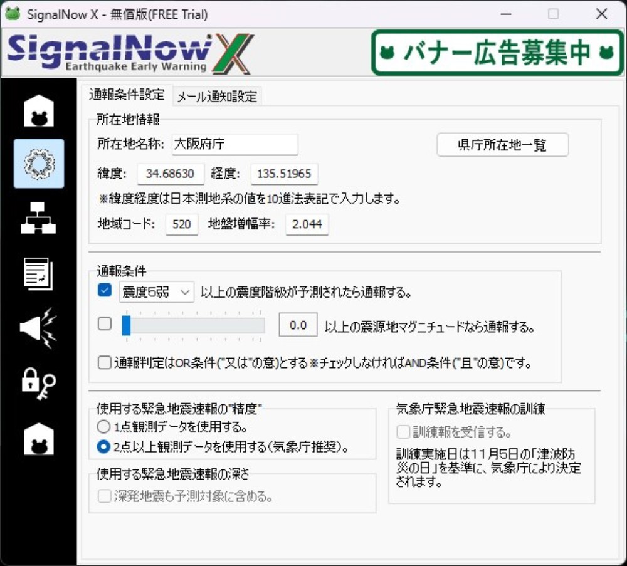Switch to the メール通知設定 tab

(217, 97)
